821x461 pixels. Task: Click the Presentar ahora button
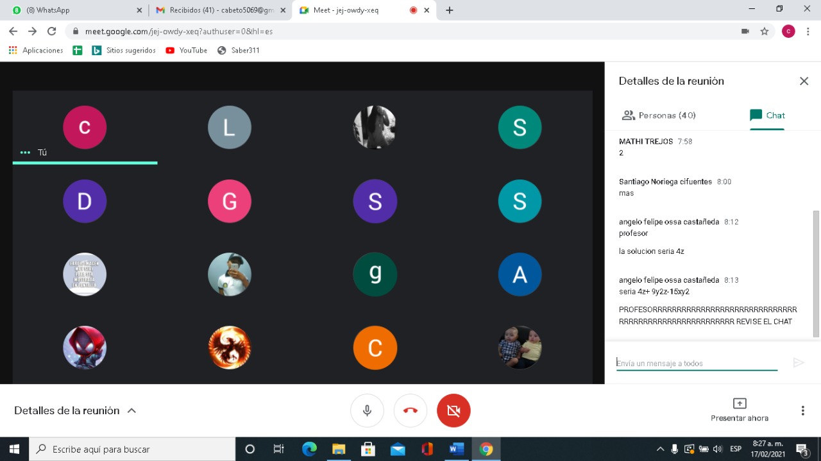point(739,410)
